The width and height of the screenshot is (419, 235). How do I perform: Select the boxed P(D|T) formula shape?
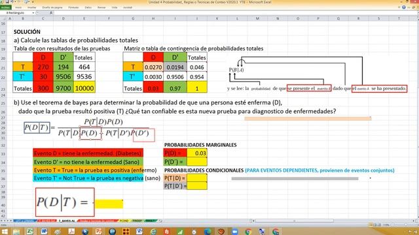tap(65, 202)
